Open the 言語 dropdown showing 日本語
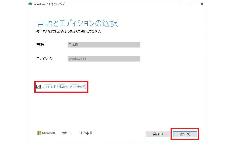 pos(104,45)
